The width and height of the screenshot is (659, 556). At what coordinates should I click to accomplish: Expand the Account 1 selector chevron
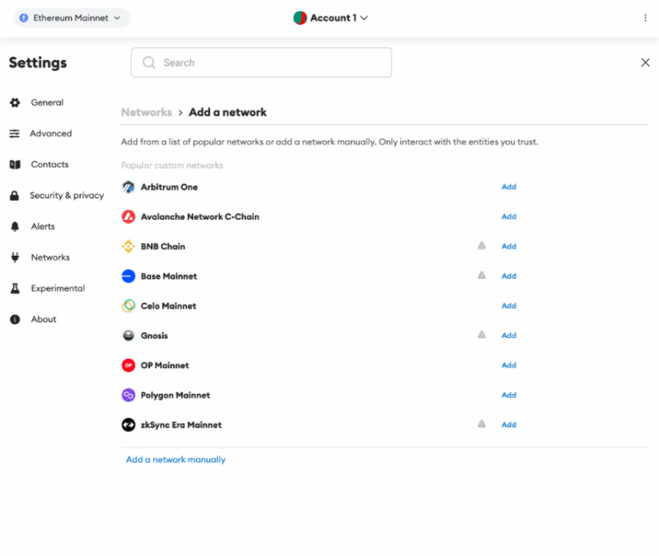click(x=365, y=18)
